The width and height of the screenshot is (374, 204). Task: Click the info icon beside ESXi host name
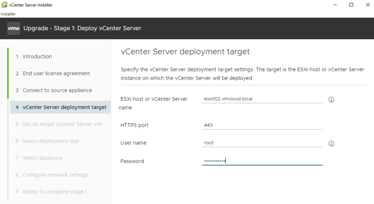331,99
